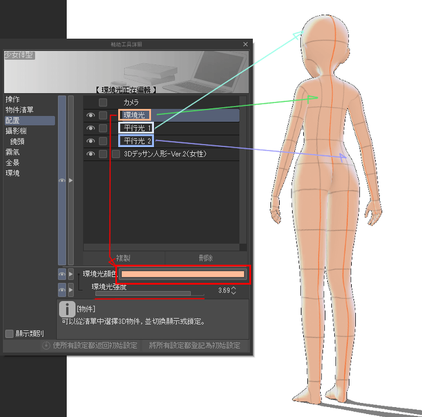The width and height of the screenshot is (422, 417).
Task: Expand arrow beside 環境光顏色 property
Action: 71,274
